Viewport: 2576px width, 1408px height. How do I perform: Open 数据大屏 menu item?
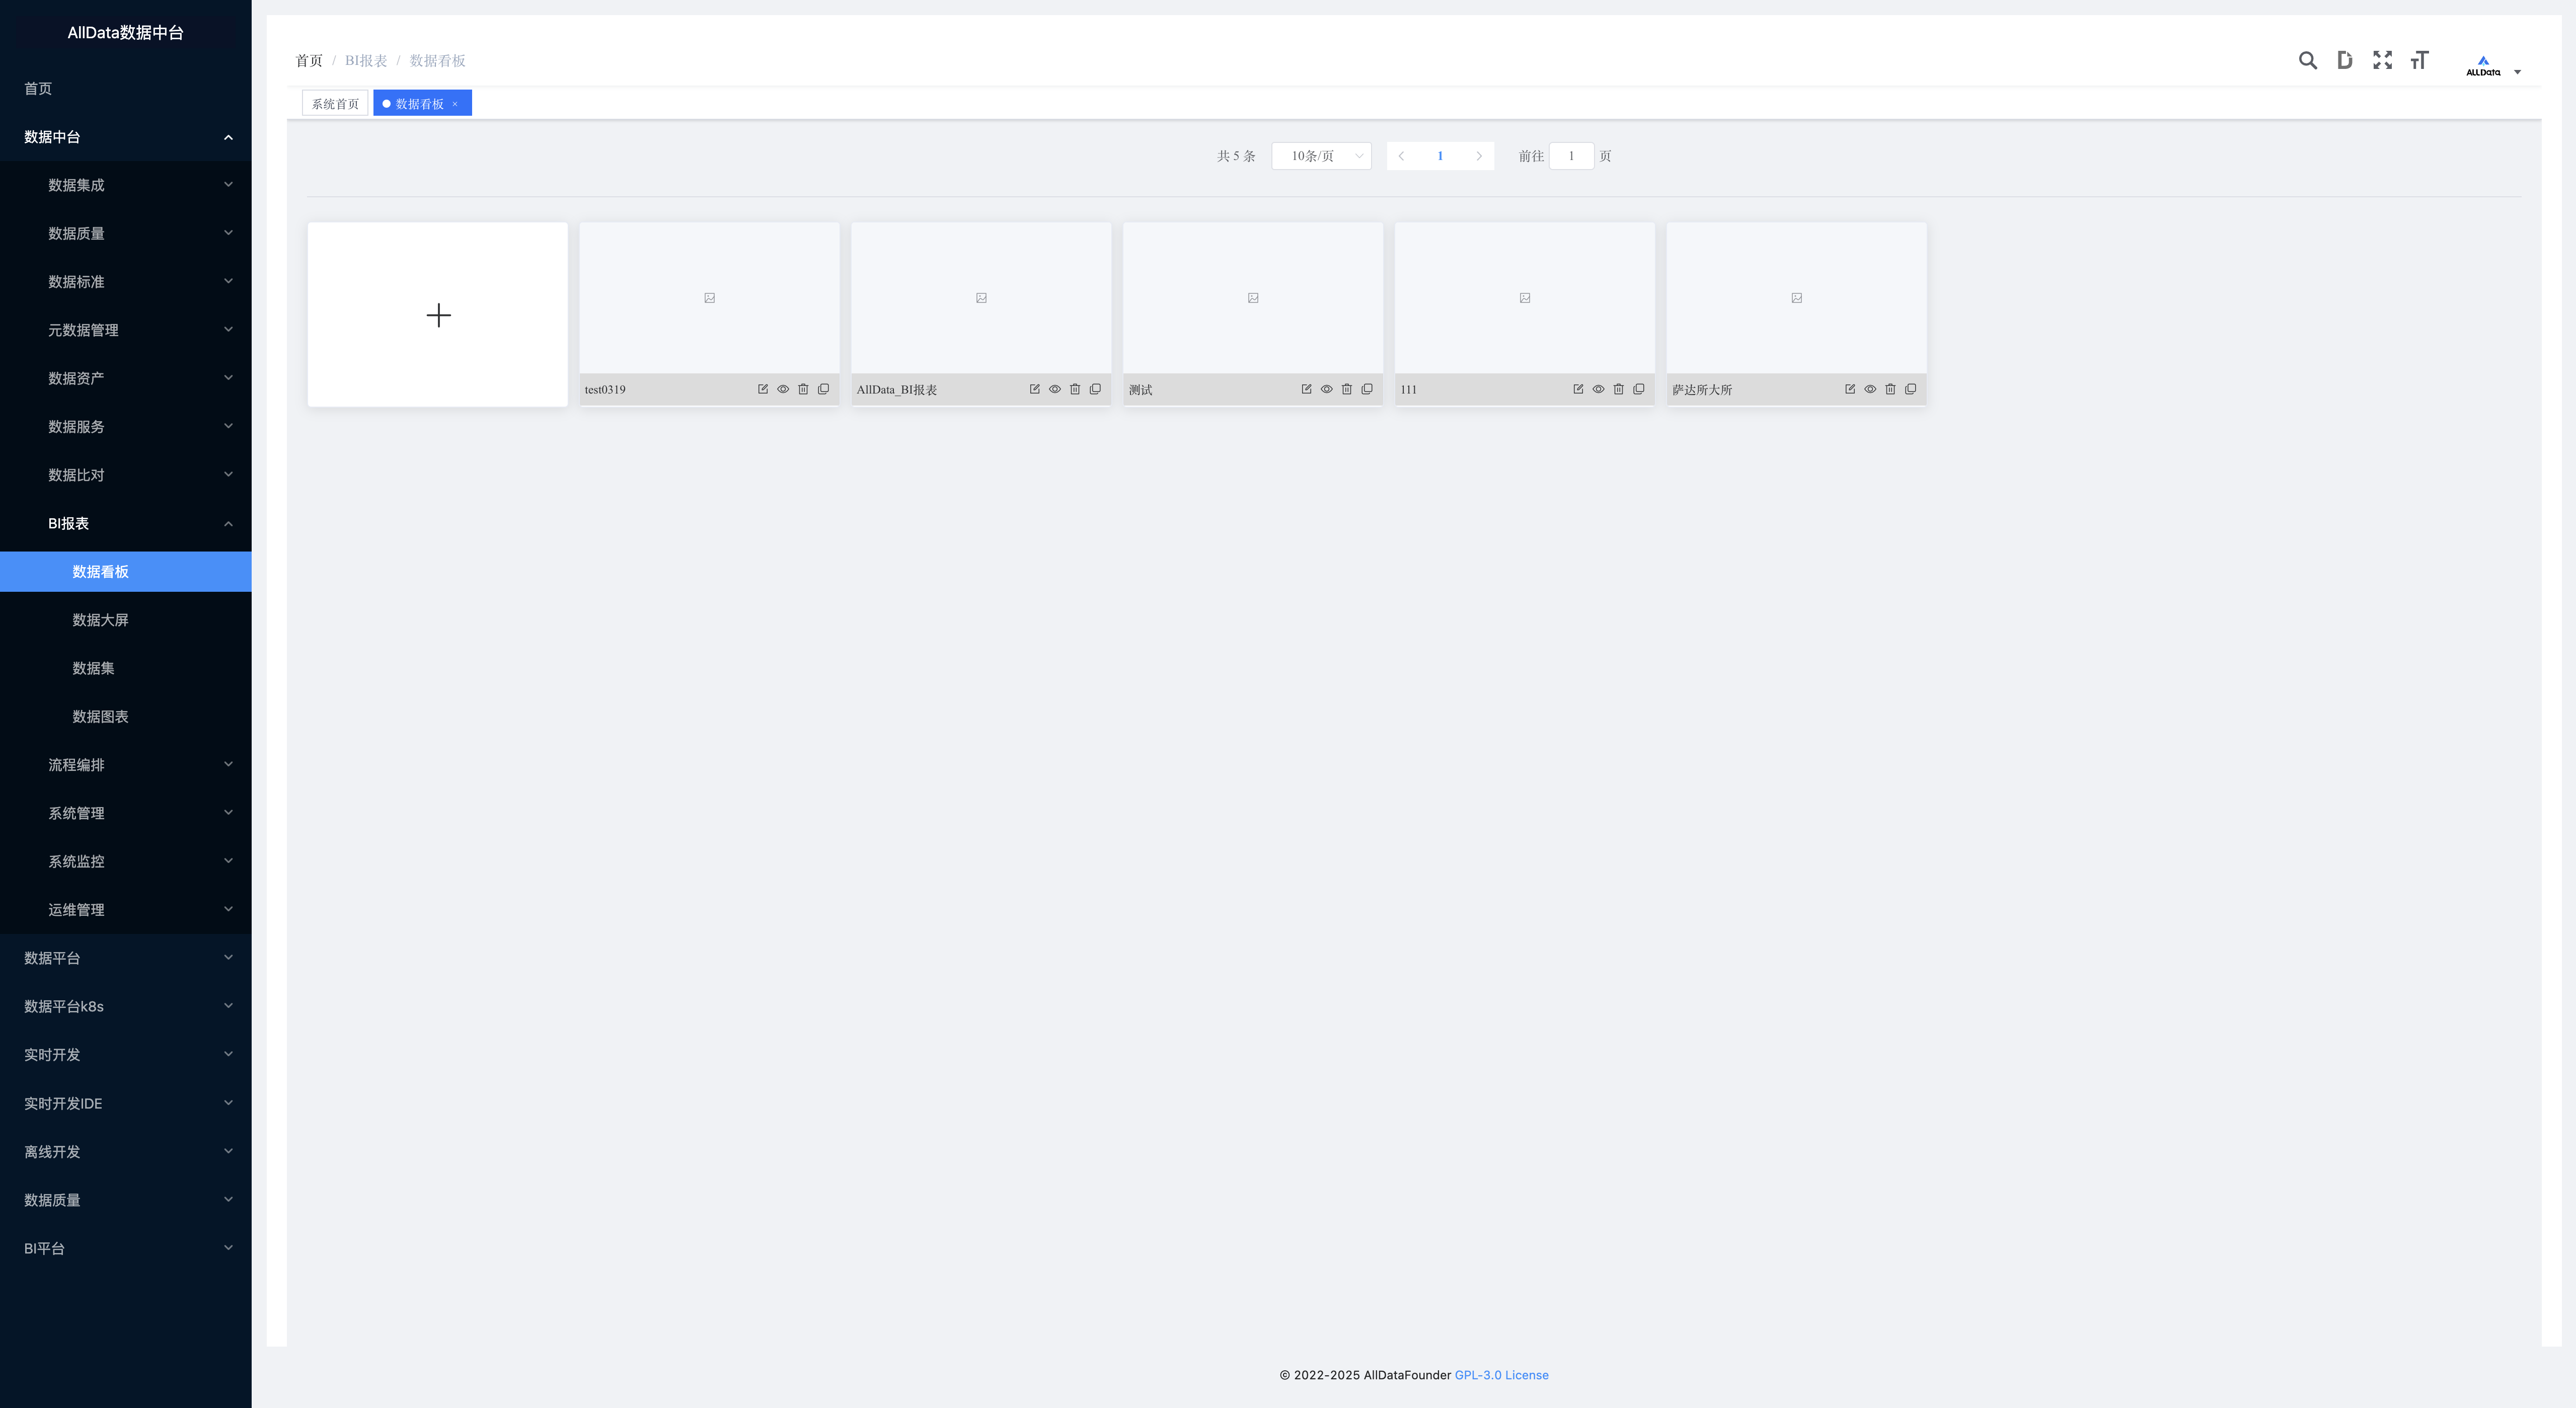126,620
